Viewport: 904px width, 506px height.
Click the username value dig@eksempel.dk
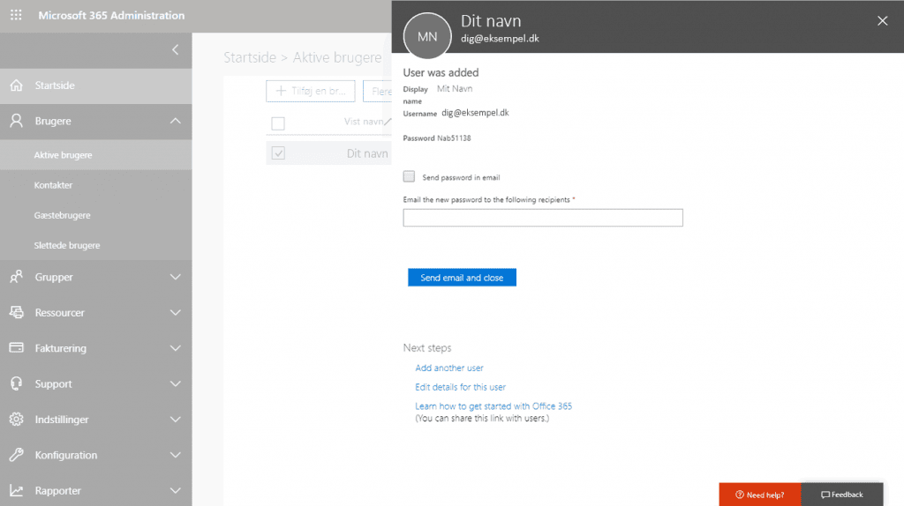coord(475,113)
